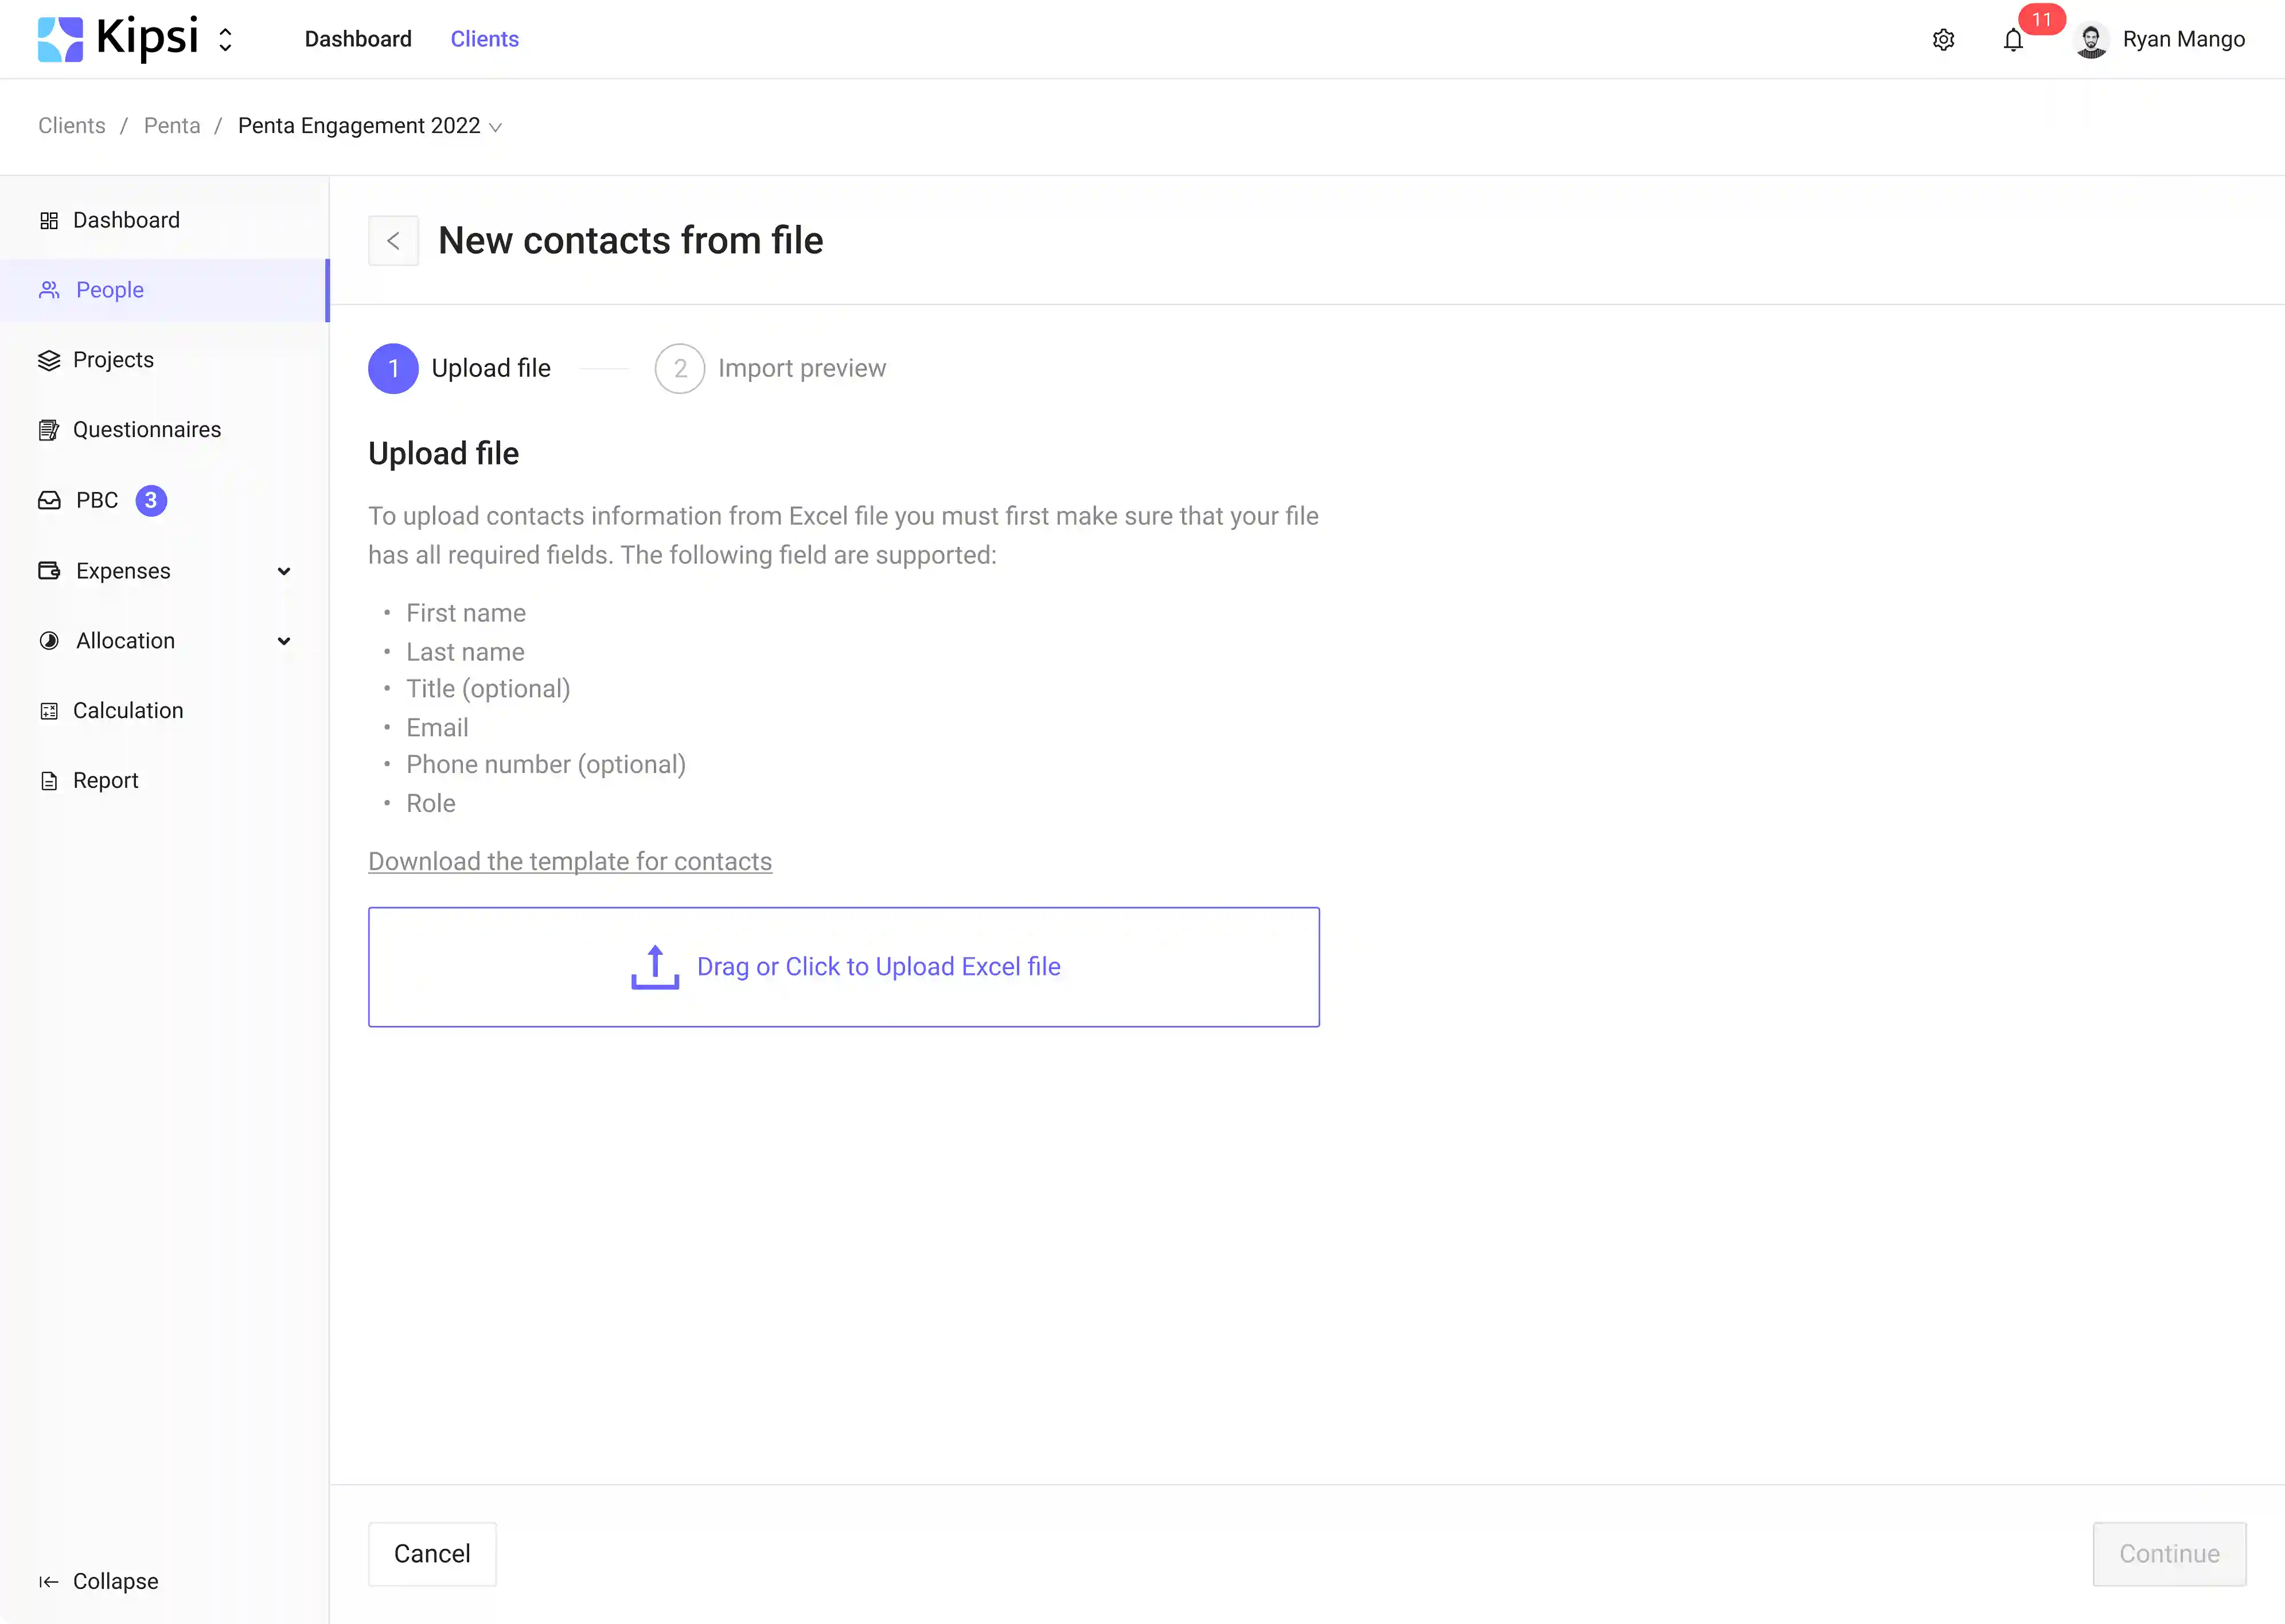
Task: Open Ryan Mango user profile avatar
Action: 2090,40
